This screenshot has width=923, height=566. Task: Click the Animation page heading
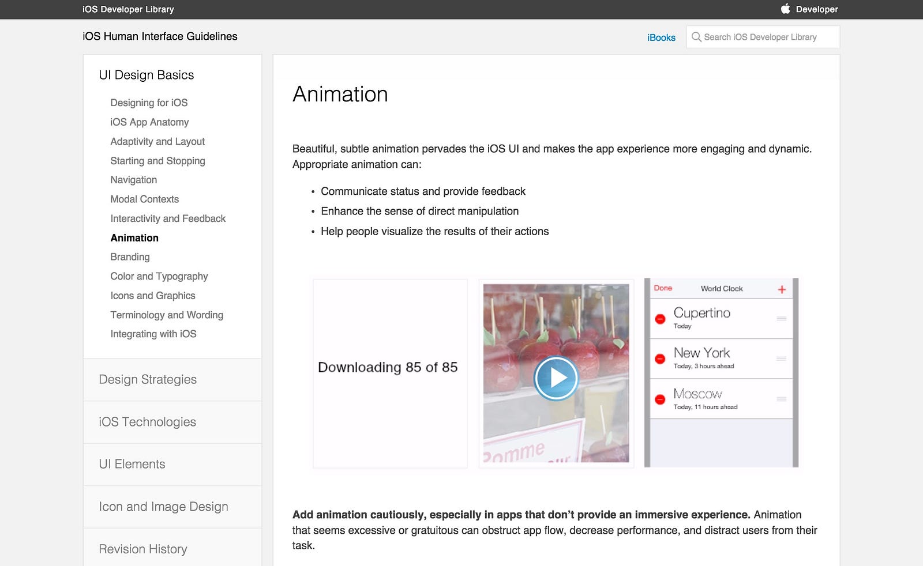[x=340, y=94]
